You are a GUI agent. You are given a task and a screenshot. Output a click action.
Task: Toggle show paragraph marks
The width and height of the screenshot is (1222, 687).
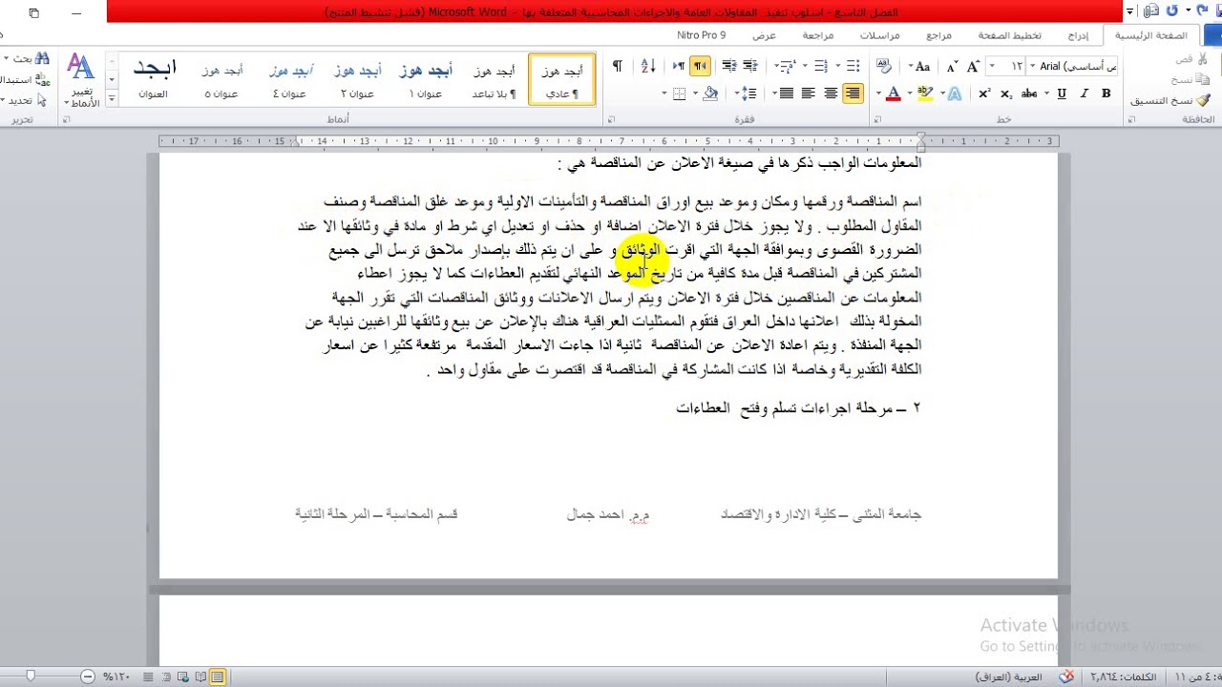pyautogui.click(x=618, y=66)
